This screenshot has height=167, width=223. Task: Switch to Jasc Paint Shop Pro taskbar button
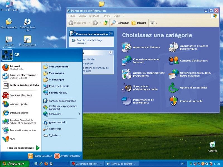[x=87, y=164]
